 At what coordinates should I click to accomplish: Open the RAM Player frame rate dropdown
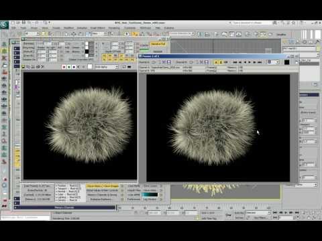click(274, 62)
